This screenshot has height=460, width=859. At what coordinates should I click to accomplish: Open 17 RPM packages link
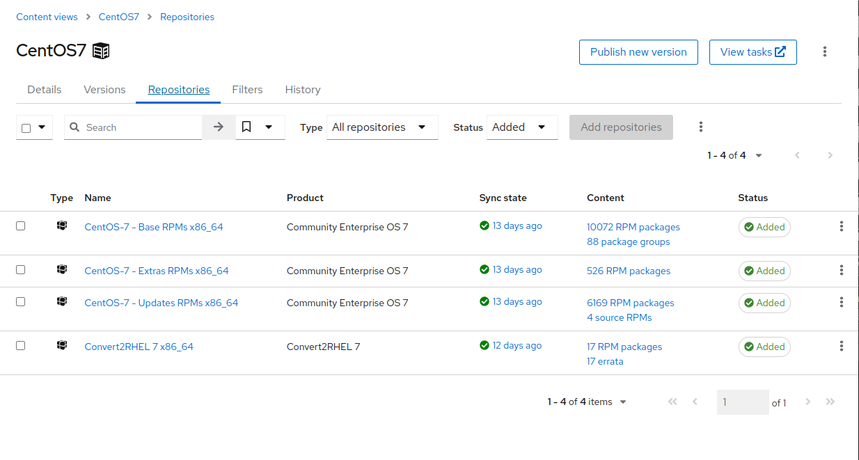pos(624,347)
